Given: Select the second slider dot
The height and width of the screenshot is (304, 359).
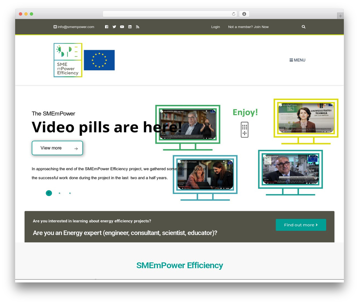Looking at the screenshot, I should coord(59,193).
